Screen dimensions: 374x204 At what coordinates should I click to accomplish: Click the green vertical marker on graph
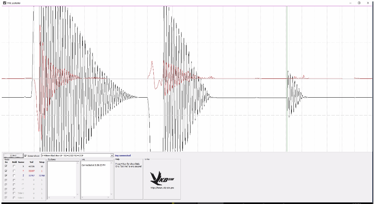287,44
